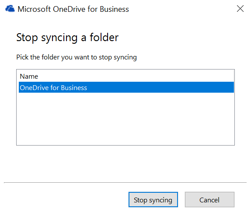This screenshot has width=251, height=212.
Task: Select the OneDrive for Business folder row
Action: point(126,87)
